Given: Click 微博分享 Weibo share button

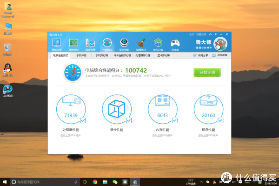Looking at the screenshot, I should click(x=200, y=55).
